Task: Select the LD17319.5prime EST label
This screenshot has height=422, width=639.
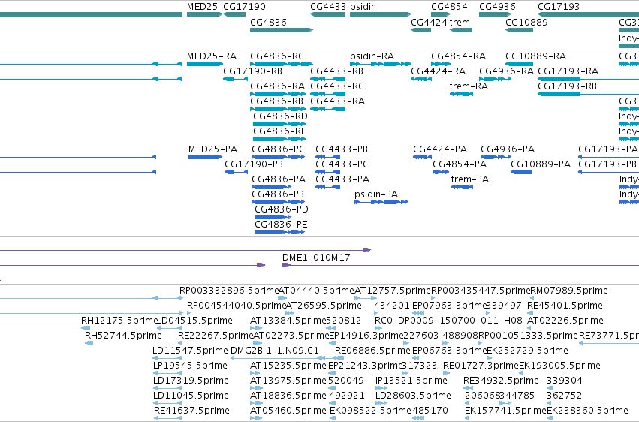Action: point(191,381)
